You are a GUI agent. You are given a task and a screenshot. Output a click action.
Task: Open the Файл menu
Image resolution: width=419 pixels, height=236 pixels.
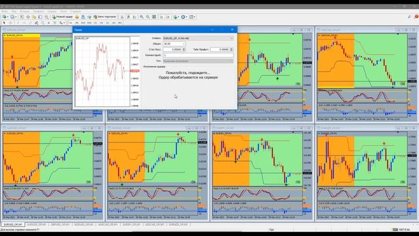[x=5, y=12]
